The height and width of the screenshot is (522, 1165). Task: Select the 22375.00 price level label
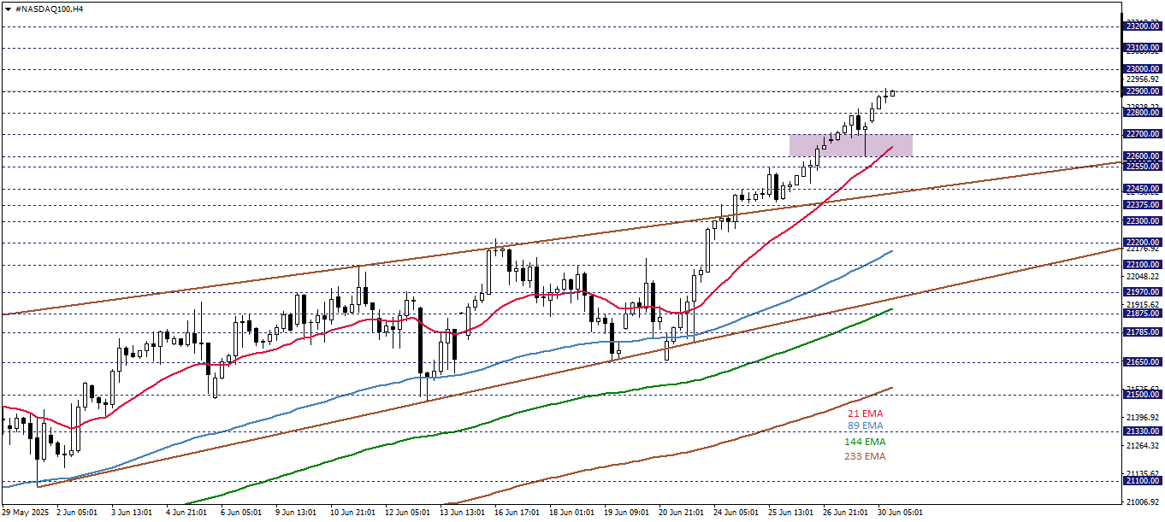click(1143, 204)
